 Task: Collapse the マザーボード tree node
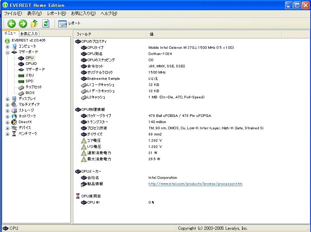[x=8, y=52]
